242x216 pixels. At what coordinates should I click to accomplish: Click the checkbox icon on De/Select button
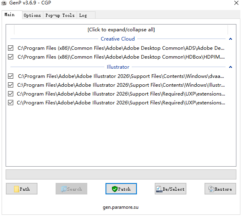[x=159, y=189]
